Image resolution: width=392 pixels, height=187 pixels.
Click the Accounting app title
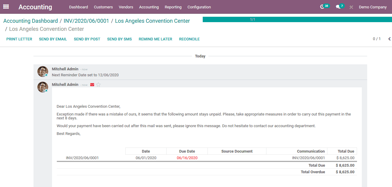[x=35, y=7]
